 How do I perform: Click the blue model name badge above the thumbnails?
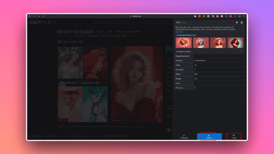pos(186,35)
